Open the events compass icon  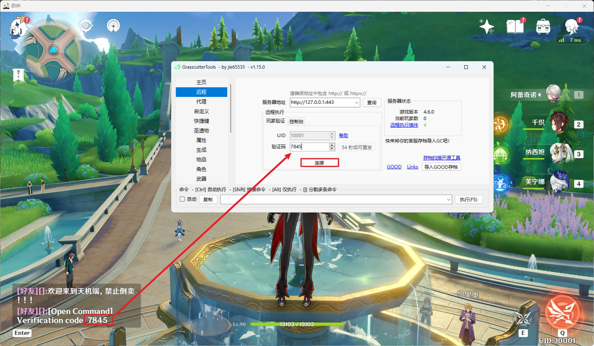(113, 25)
